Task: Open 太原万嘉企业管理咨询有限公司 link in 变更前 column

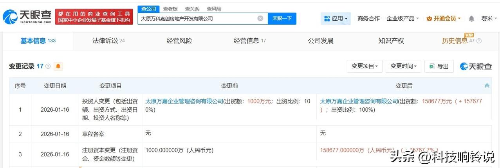Action: tap(184, 101)
